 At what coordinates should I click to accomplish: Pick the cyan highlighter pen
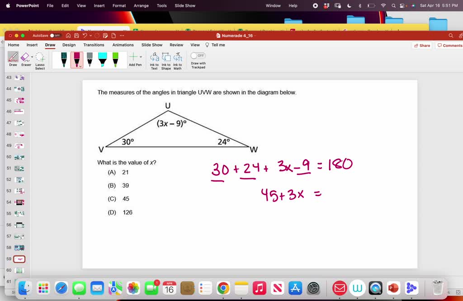point(102,59)
